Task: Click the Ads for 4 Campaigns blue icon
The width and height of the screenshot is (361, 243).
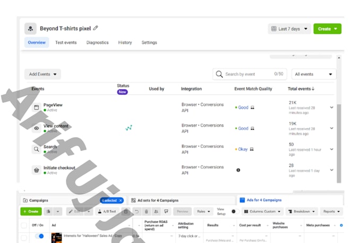Action: pos(242,200)
